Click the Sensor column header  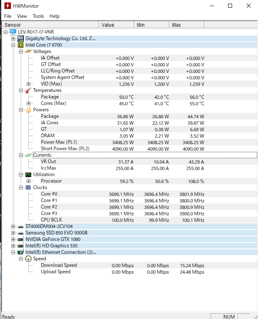pyautogui.click(x=50, y=25)
